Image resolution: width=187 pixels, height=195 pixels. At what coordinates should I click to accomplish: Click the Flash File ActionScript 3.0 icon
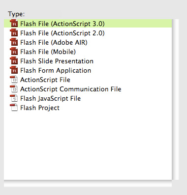click(14, 23)
